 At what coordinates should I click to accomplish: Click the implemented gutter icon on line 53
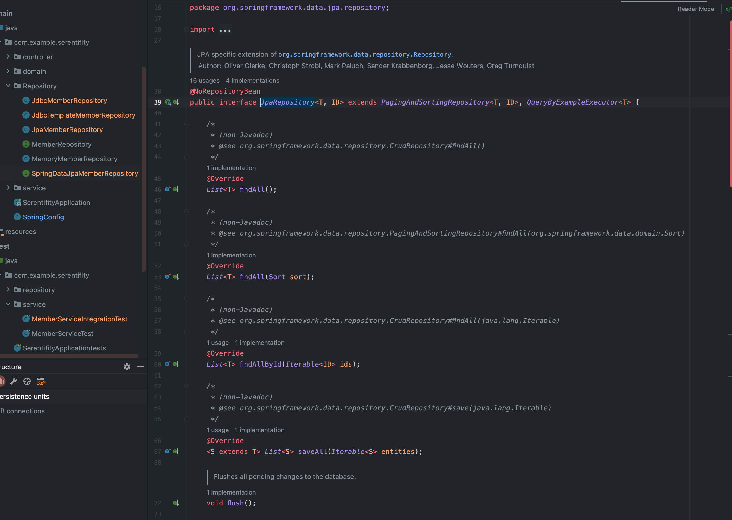tap(176, 277)
